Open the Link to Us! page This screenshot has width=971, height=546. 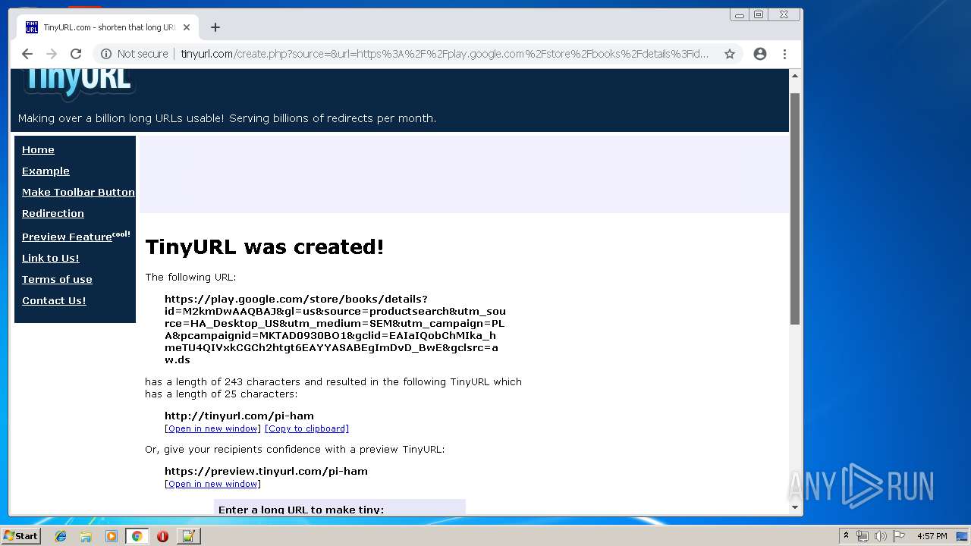(51, 258)
